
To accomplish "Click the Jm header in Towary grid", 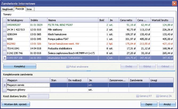I will 114,20.
